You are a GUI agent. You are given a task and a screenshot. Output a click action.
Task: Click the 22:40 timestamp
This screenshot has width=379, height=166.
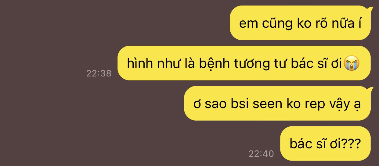(x=261, y=154)
